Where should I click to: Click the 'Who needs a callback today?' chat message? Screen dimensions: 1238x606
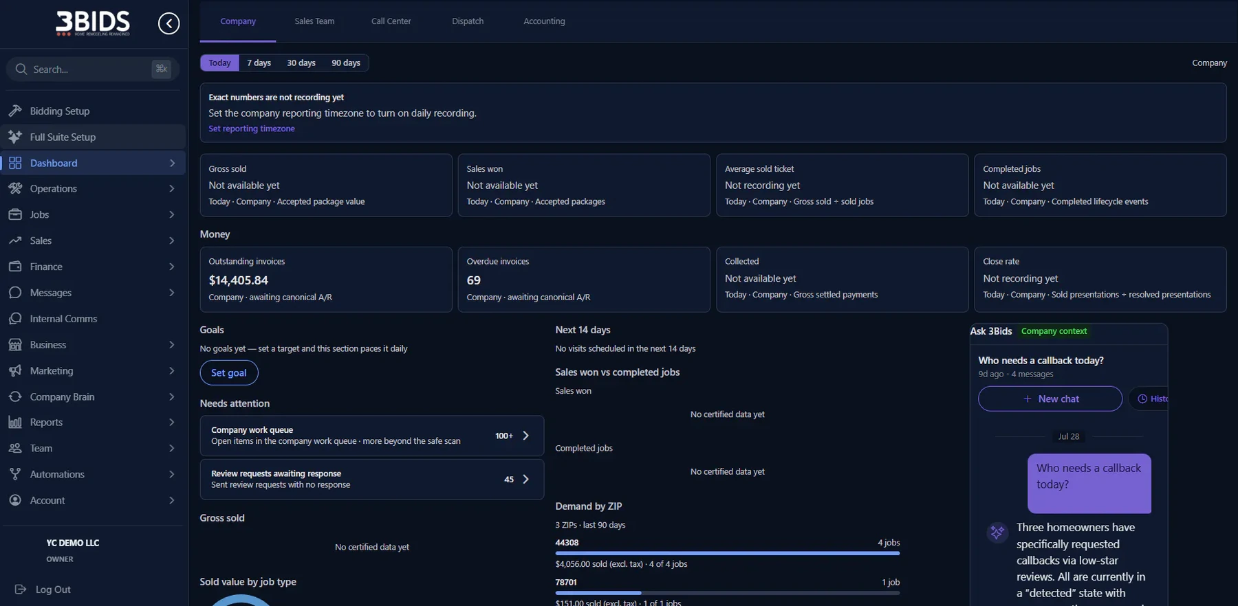[1089, 483]
